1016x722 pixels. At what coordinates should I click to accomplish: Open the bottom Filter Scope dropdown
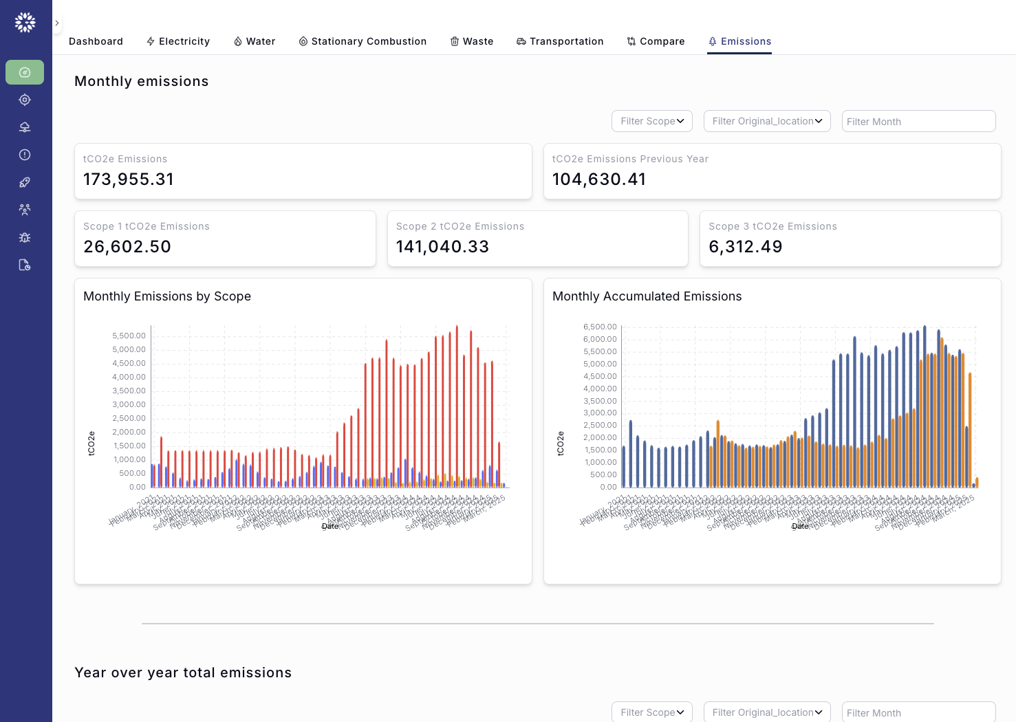tap(651, 712)
